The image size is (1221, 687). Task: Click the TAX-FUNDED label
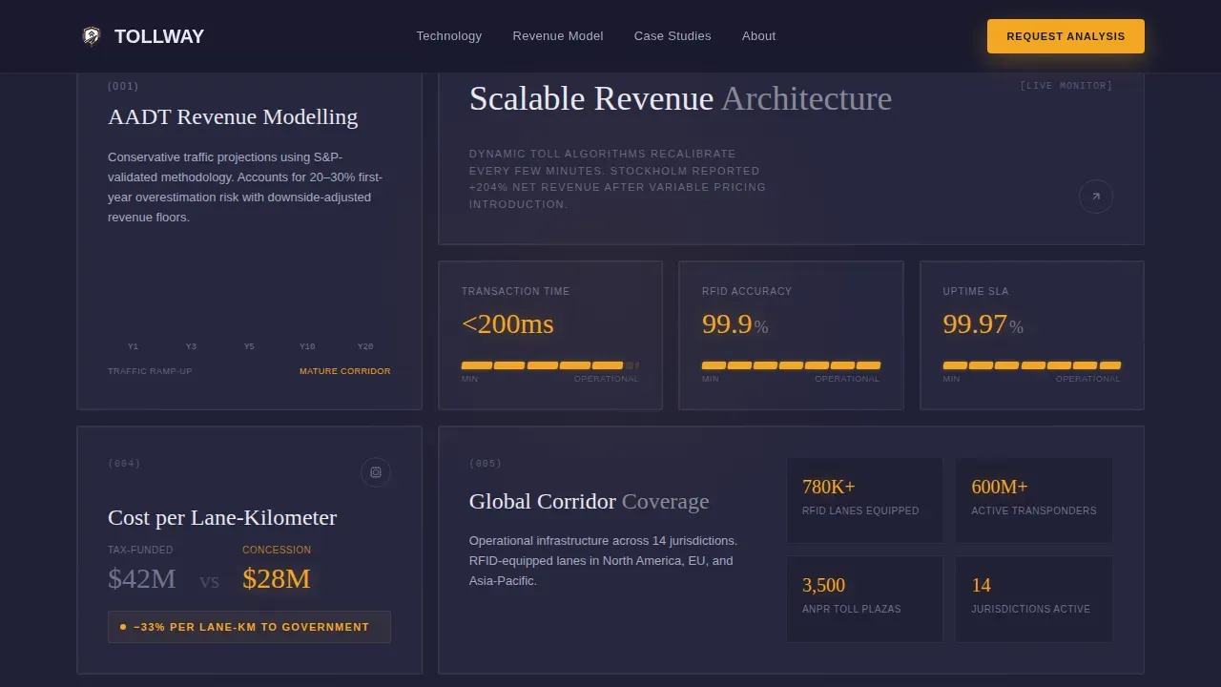[x=140, y=550]
